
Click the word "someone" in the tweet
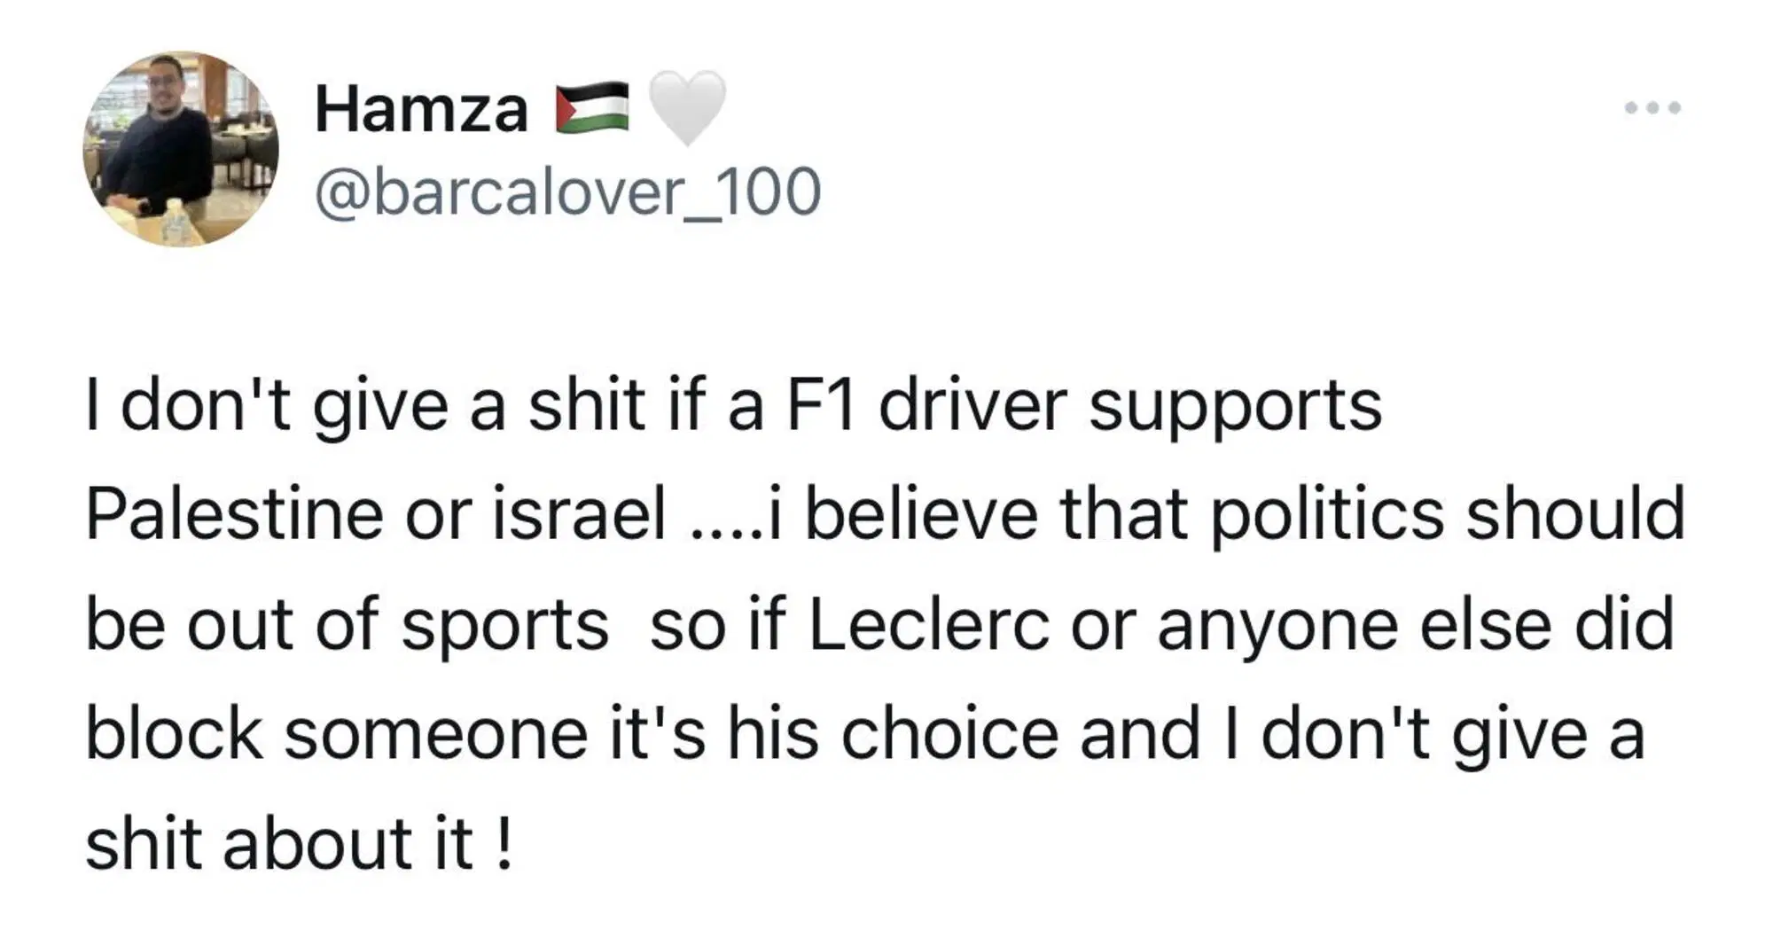(x=435, y=734)
